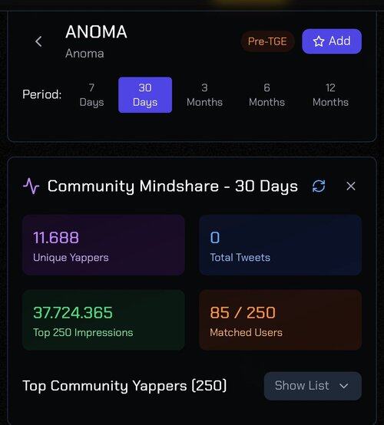Viewport: 384px width, 425px height.
Task: Click the Top 250 Impressions card
Action: click(x=104, y=320)
